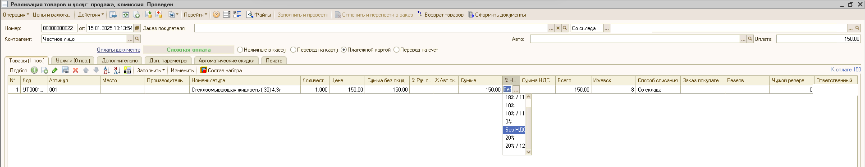This screenshot has width=865, height=167.
Task: Click into the Номер input field
Action: 59,28
